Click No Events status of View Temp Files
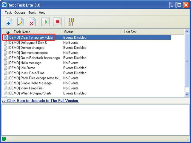The height and width of the screenshot is (143, 191). [x=71, y=88]
